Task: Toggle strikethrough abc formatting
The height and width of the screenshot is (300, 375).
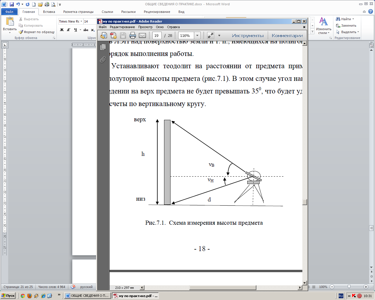Action: pyautogui.click(x=86, y=30)
